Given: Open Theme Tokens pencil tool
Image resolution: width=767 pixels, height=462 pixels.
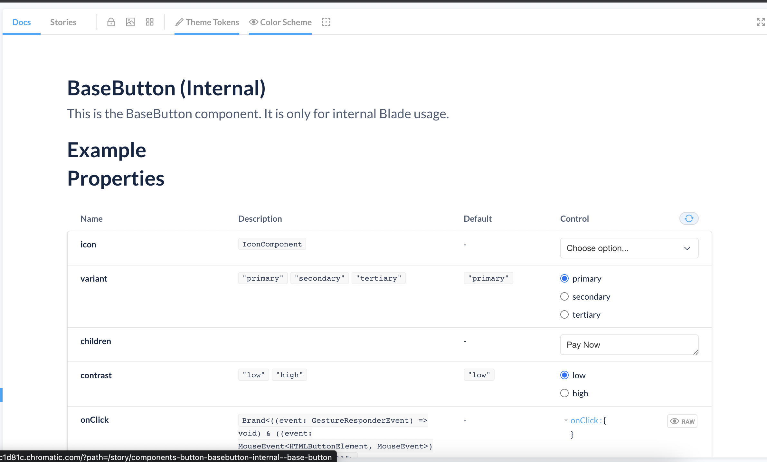Looking at the screenshot, I should [207, 22].
